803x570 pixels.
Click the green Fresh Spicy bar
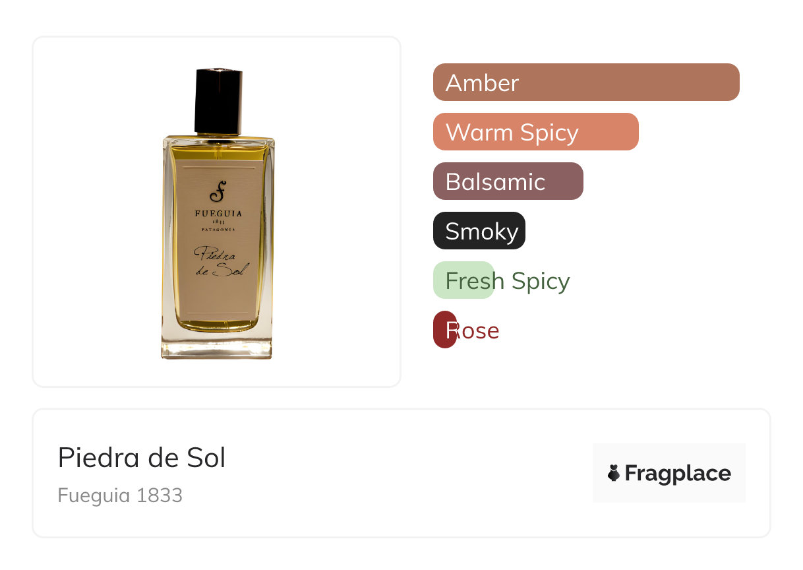[463, 280]
